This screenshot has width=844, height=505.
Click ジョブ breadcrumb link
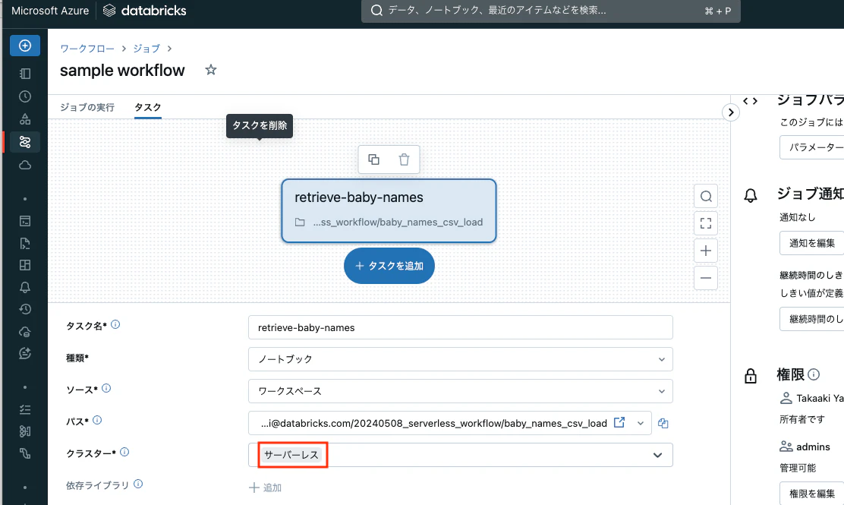pos(146,49)
